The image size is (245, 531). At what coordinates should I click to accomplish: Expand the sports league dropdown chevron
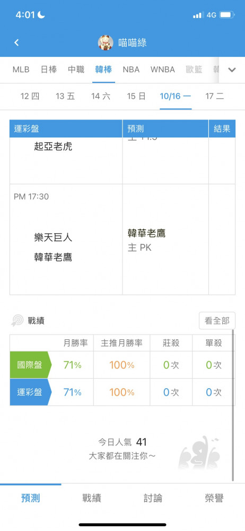232,70
